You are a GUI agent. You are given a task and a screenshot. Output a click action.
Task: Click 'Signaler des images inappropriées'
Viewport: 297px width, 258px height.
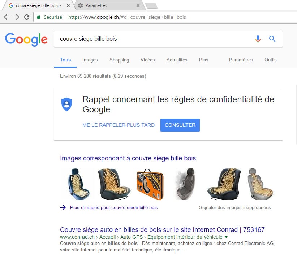pyautogui.click(x=235, y=208)
